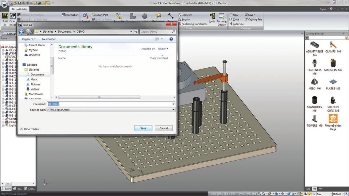Click AutoHide in Catalogs group

coord(237,24)
